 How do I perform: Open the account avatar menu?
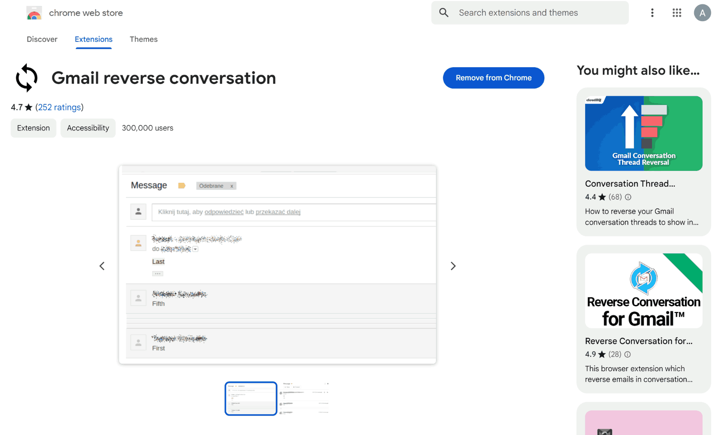[702, 13]
